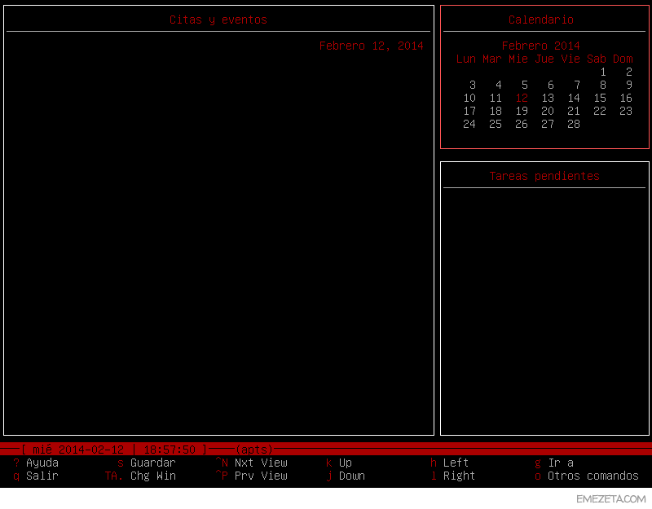
Task: Select day 19 in the calendar
Action: (522, 111)
